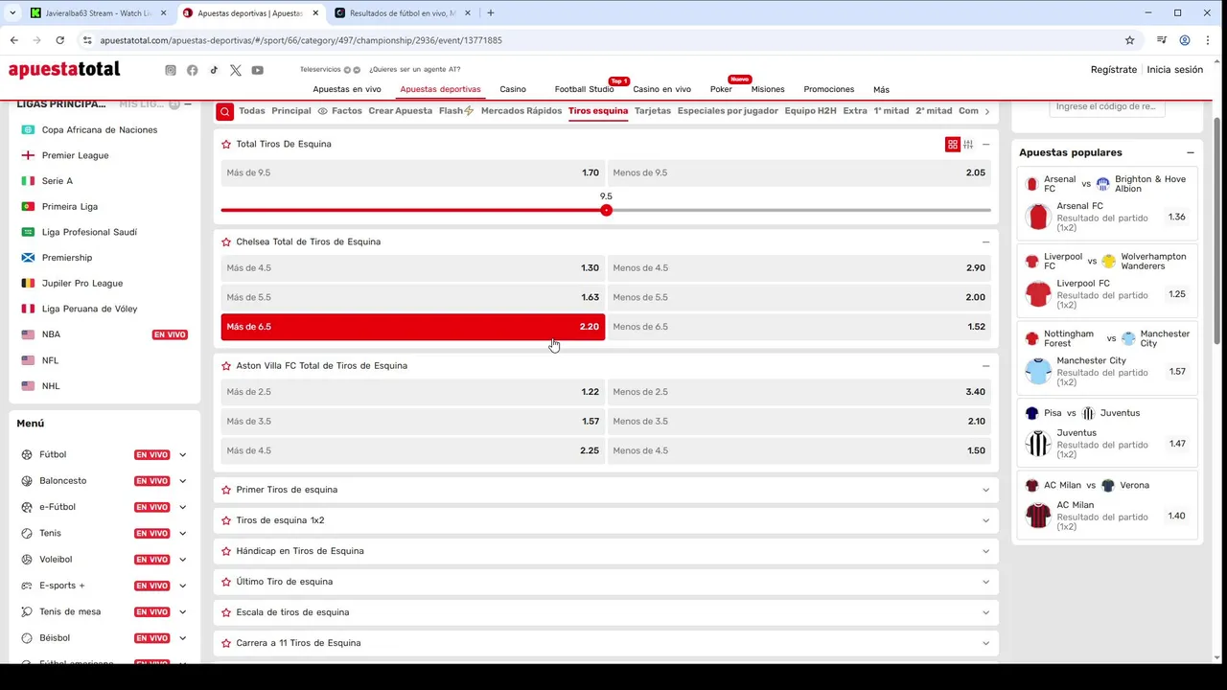This screenshot has height=690, width=1227.
Task: Click the referral code input field
Action: coord(1106,106)
